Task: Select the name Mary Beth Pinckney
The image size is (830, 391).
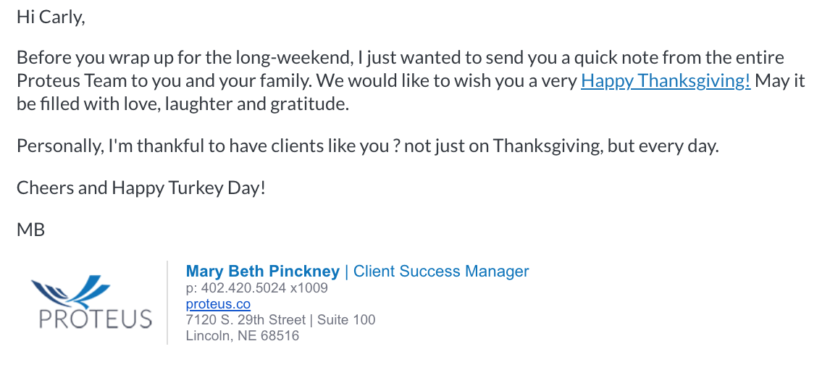Action: point(263,272)
